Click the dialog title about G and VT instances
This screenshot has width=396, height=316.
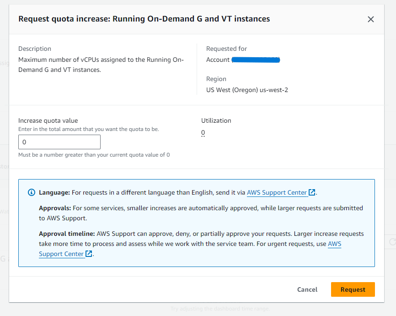144,19
